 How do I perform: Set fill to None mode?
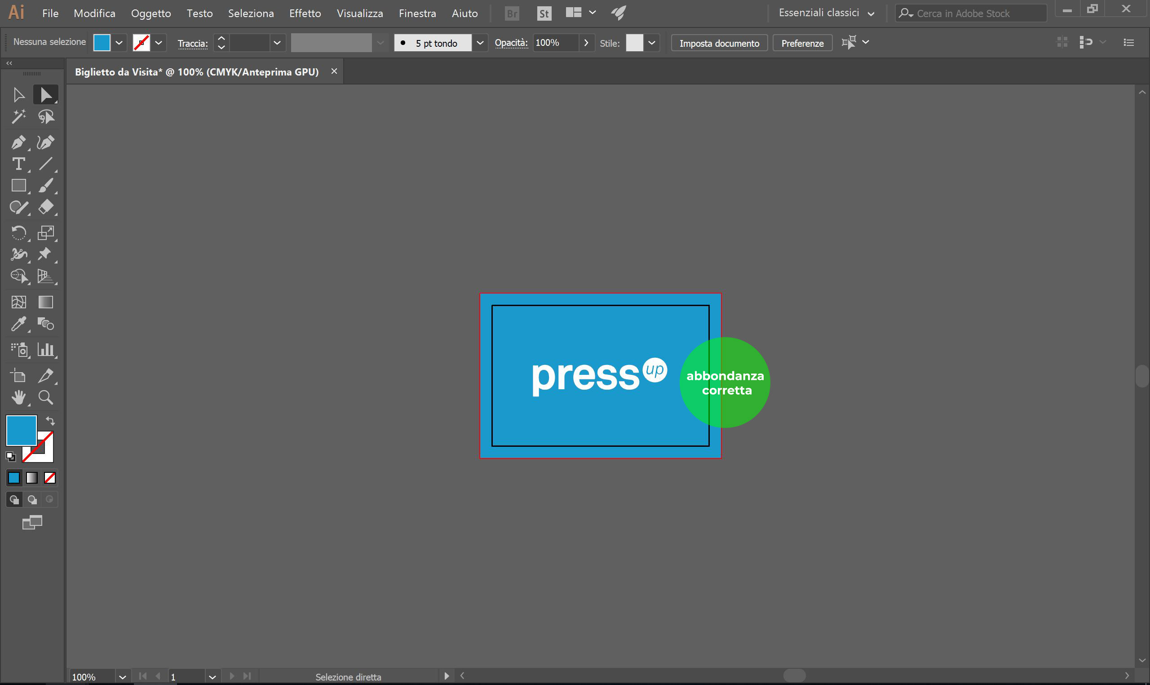point(50,478)
